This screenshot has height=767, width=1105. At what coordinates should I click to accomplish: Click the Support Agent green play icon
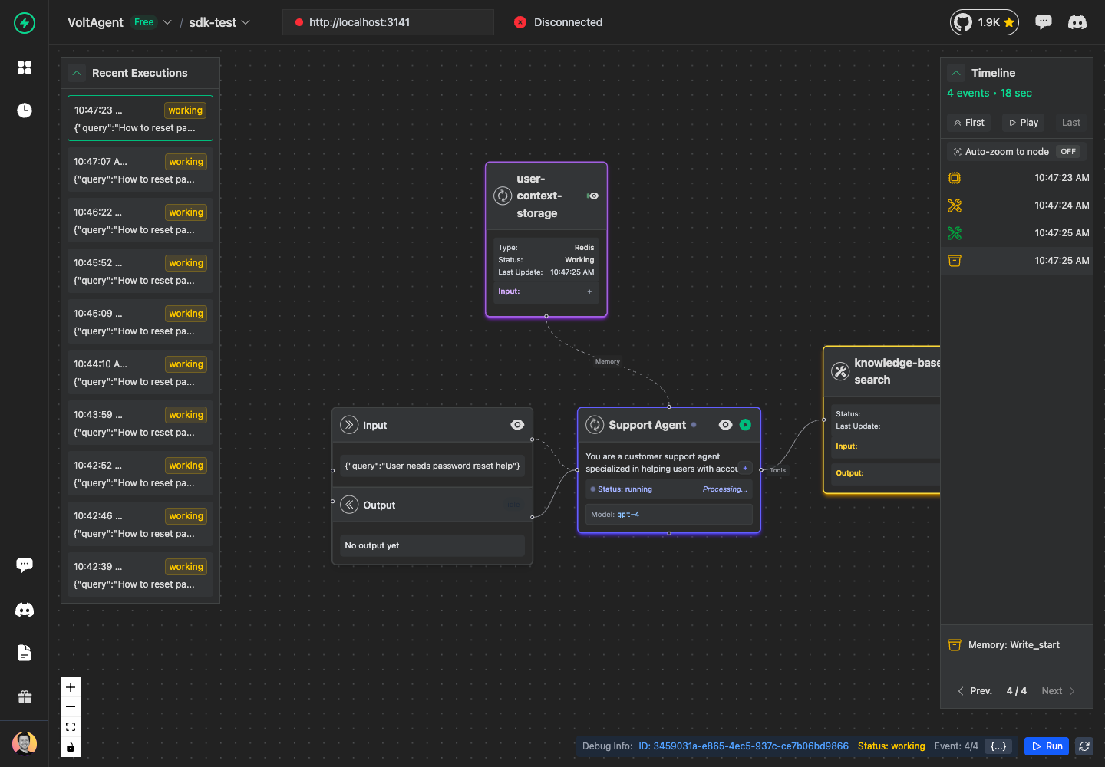pos(745,425)
